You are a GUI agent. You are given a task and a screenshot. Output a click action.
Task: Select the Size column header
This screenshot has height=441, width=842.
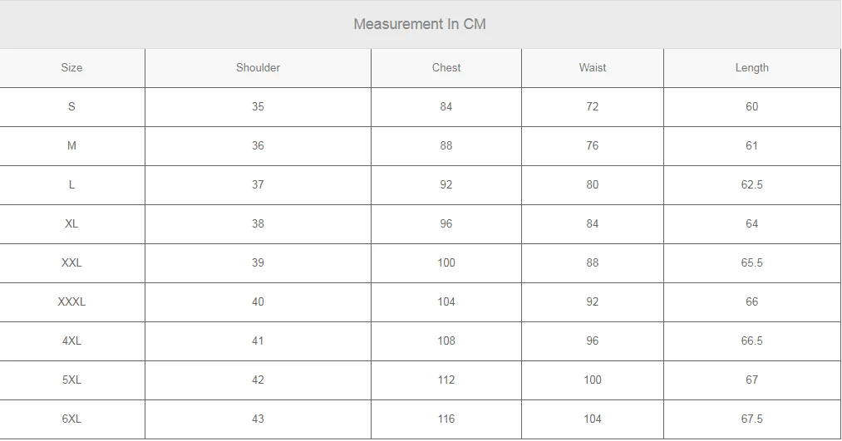71,67
